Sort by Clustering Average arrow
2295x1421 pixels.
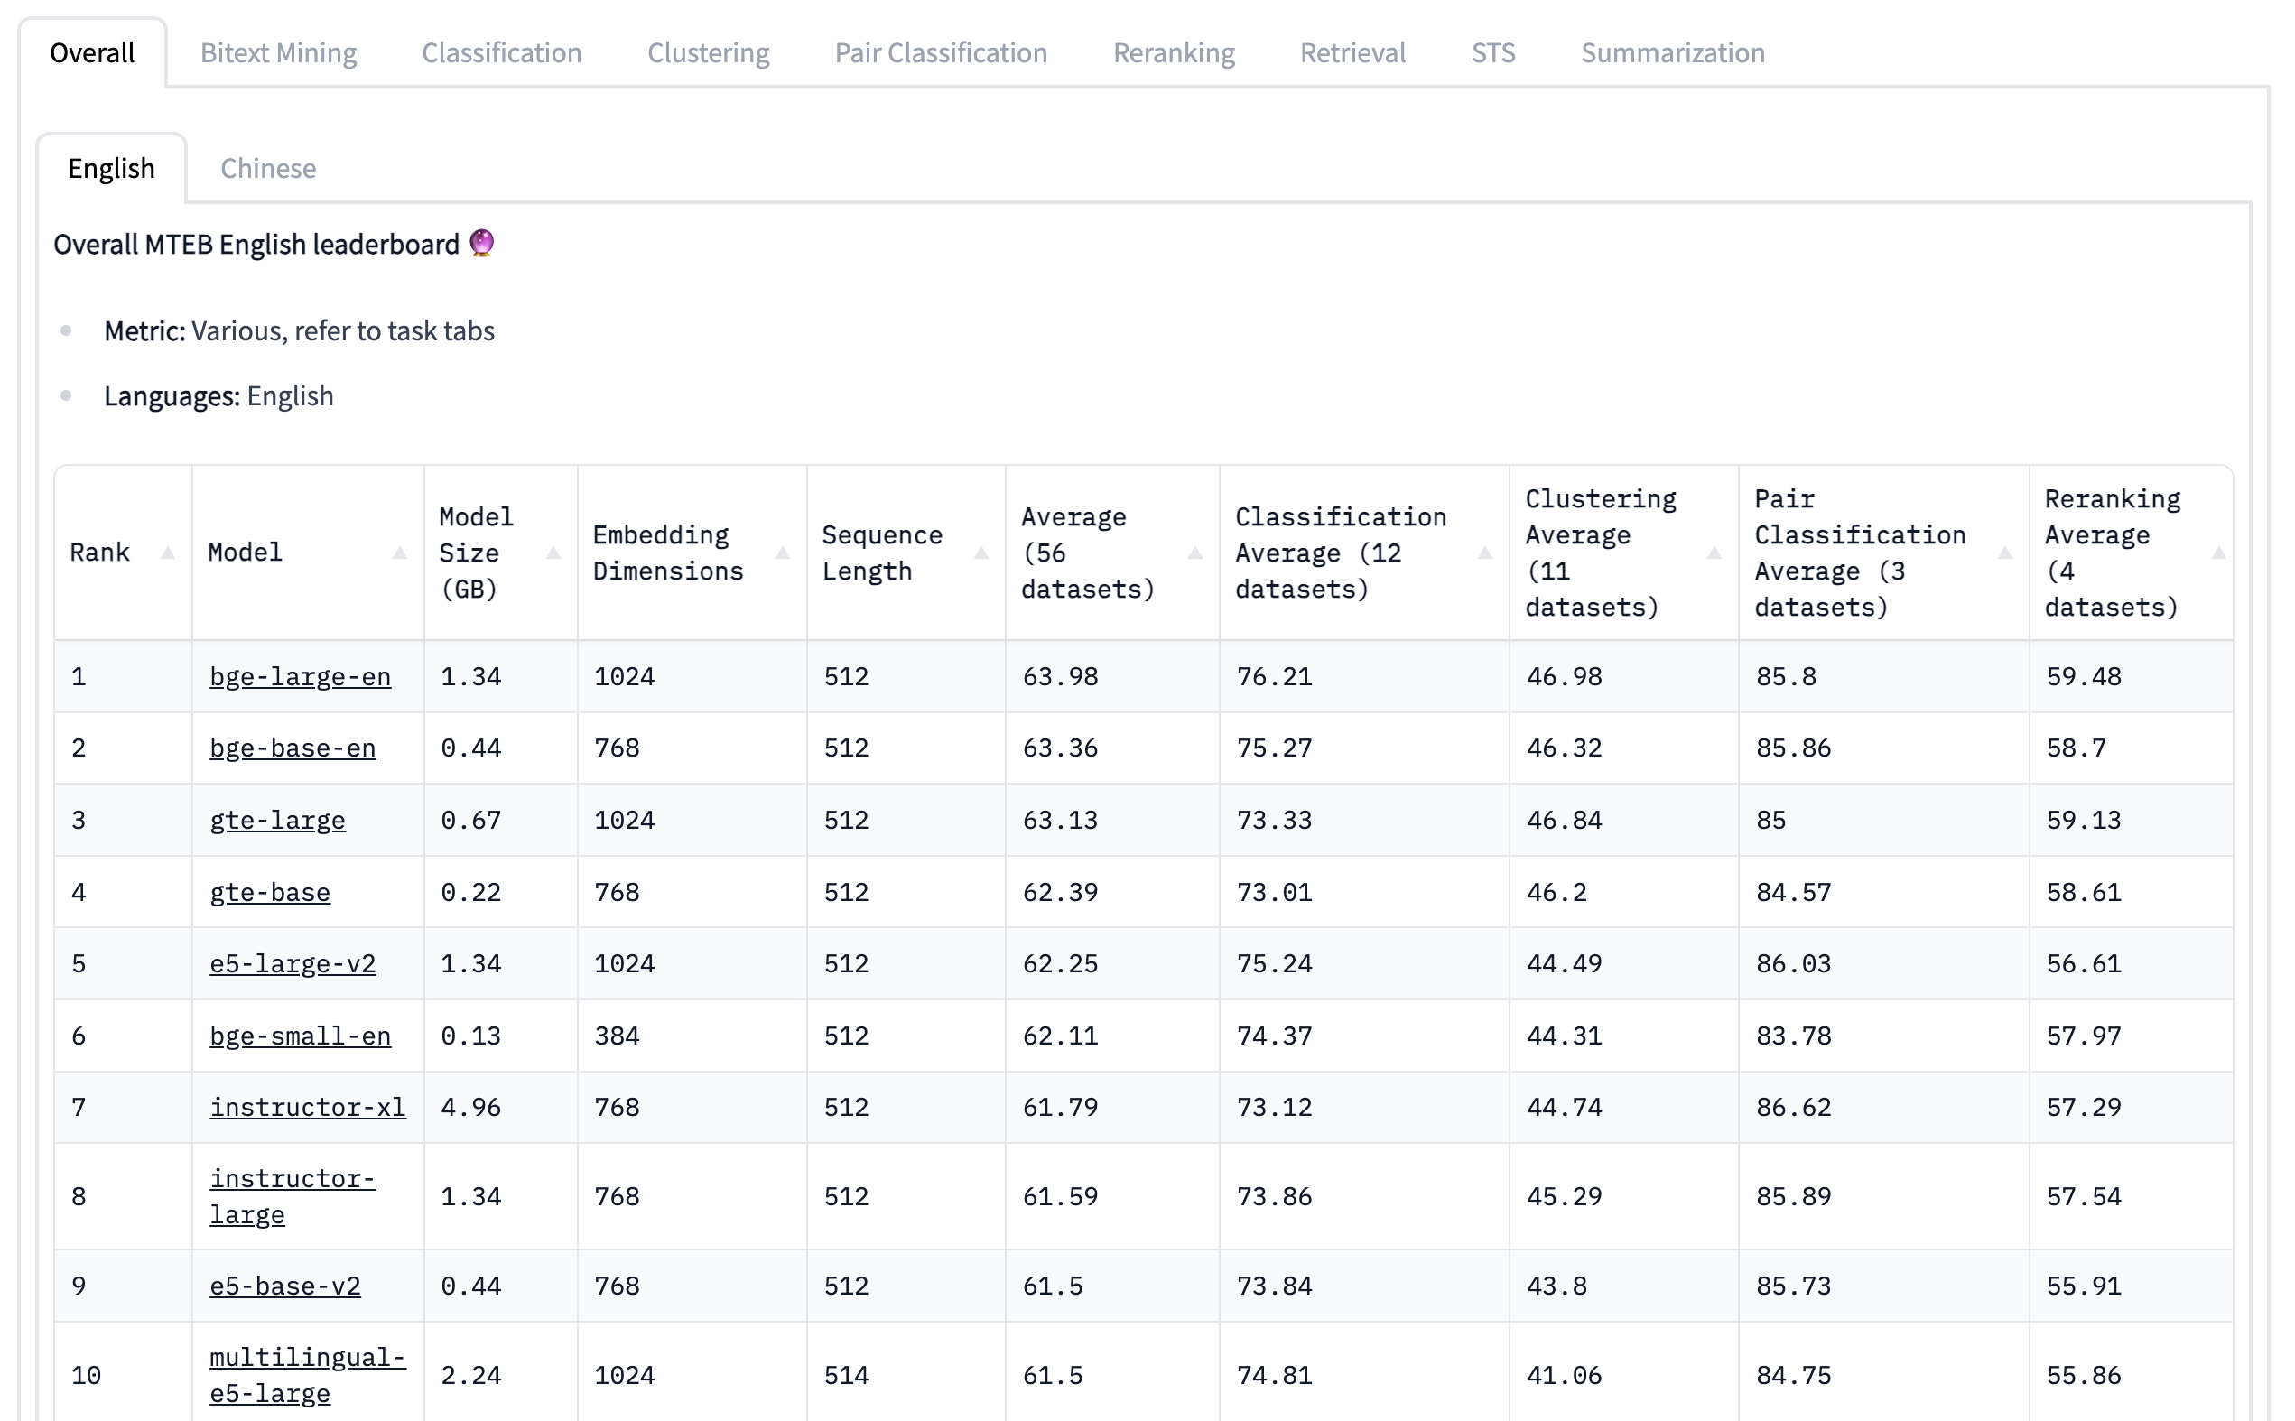pos(1714,553)
